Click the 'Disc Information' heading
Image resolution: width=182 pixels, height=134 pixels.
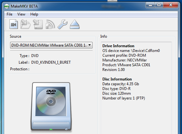[x=117, y=79]
